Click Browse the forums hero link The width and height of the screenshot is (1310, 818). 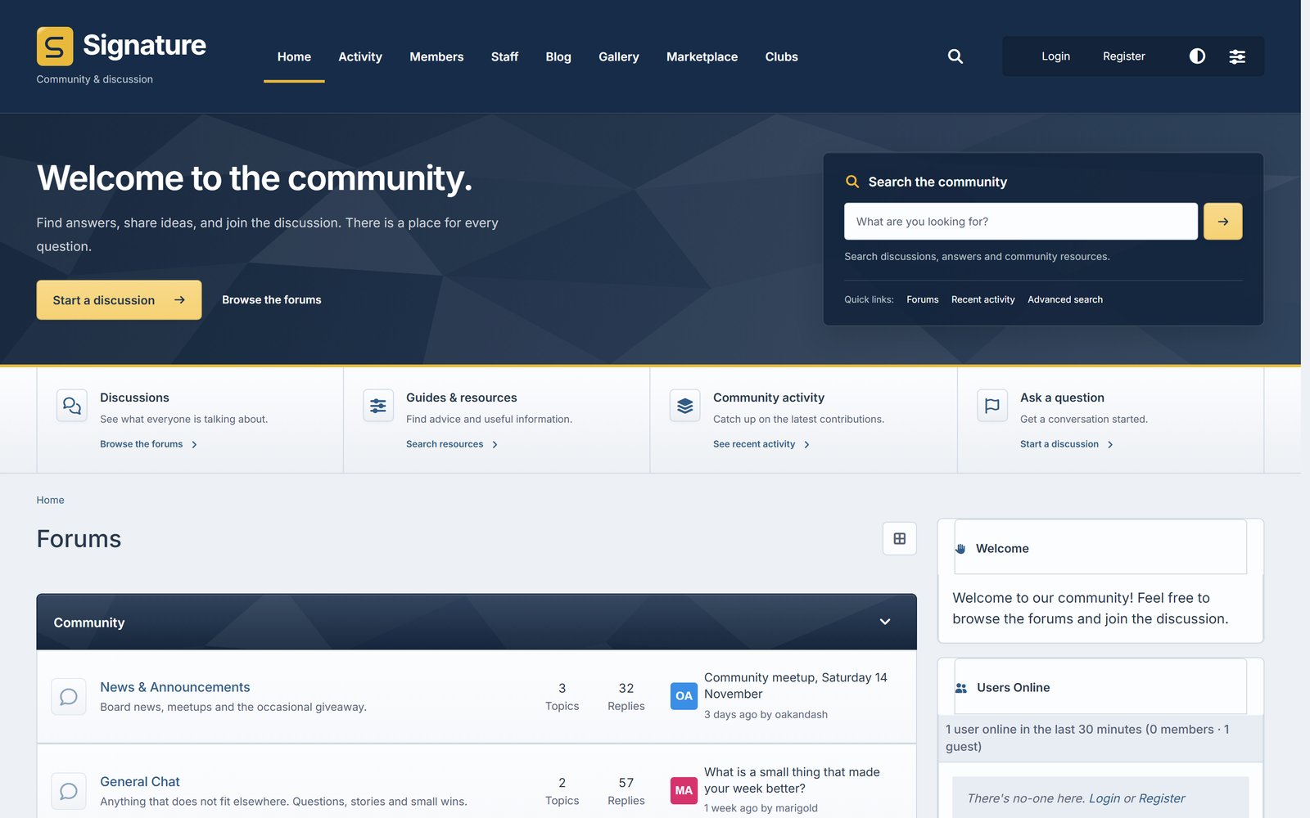pyautogui.click(x=272, y=300)
